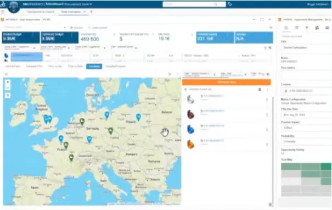Open kebab menu for the grey part
This screenshot has height=210, width=332.
pyautogui.click(x=267, y=100)
